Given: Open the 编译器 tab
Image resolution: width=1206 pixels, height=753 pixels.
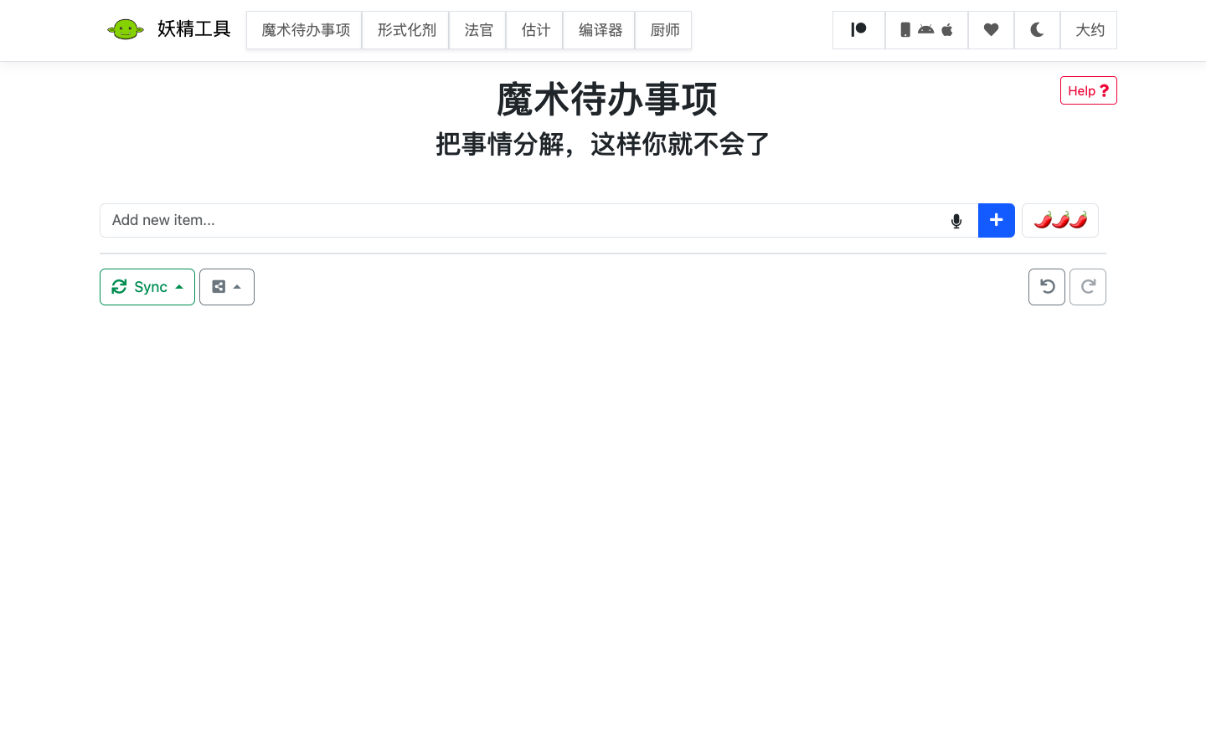Looking at the screenshot, I should (600, 30).
